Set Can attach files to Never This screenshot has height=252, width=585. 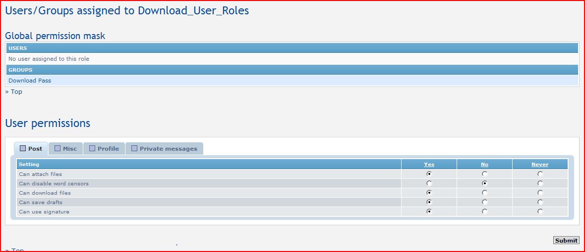point(540,174)
